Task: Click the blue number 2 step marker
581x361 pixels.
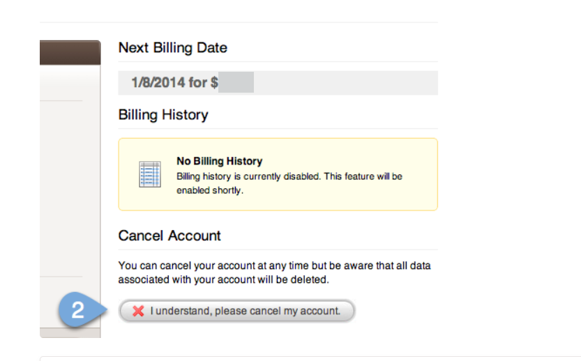Action: point(77,310)
